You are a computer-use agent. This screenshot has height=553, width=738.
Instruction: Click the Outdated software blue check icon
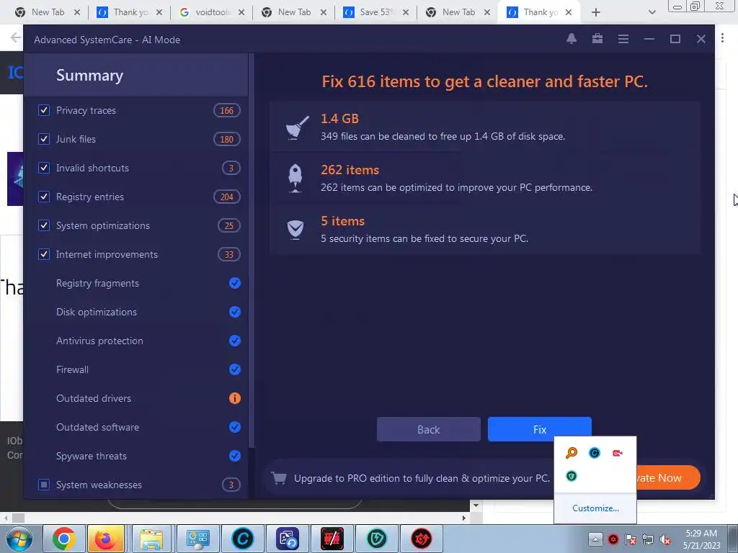click(x=234, y=427)
